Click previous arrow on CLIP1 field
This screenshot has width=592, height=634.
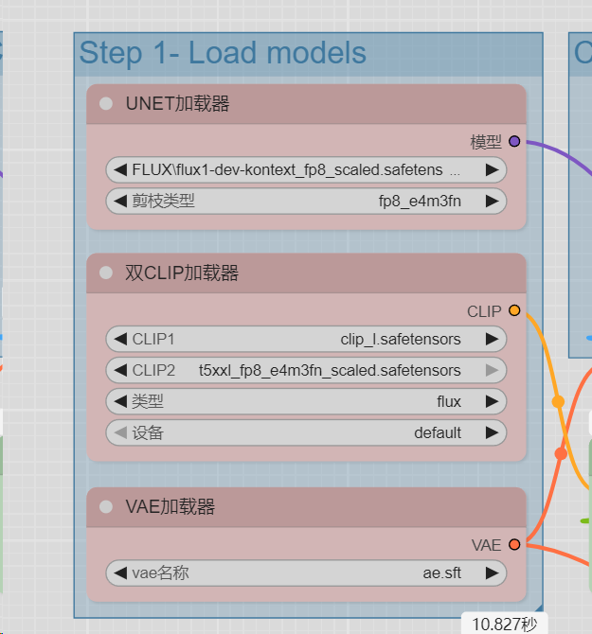120,339
